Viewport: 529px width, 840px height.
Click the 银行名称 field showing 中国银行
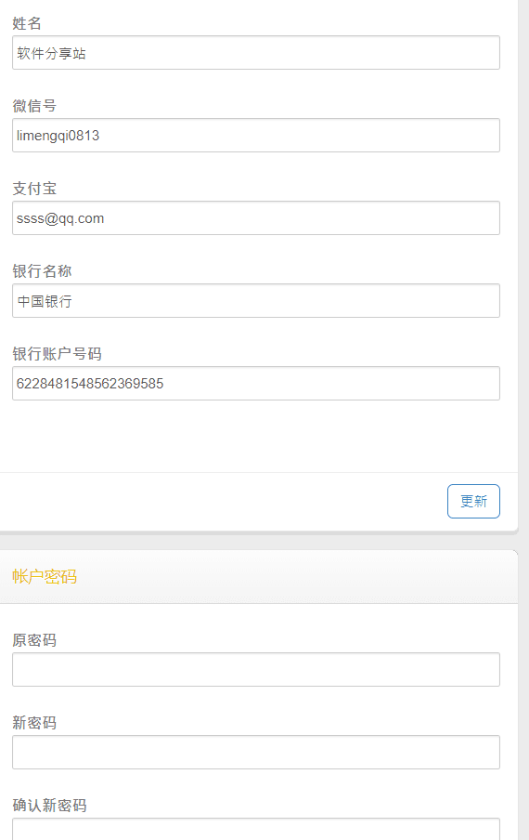tap(255, 300)
